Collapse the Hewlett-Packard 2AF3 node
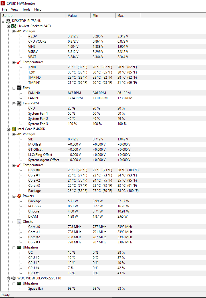The width and height of the screenshot is (206, 298). 8,26
